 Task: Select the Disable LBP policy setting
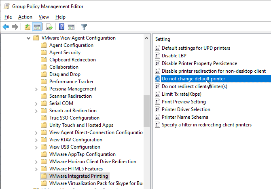click(174, 56)
